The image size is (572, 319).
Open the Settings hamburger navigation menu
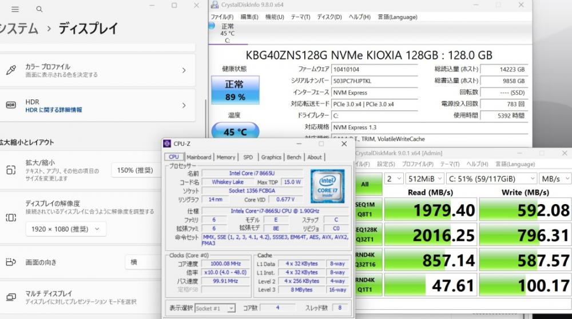click(x=15, y=10)
